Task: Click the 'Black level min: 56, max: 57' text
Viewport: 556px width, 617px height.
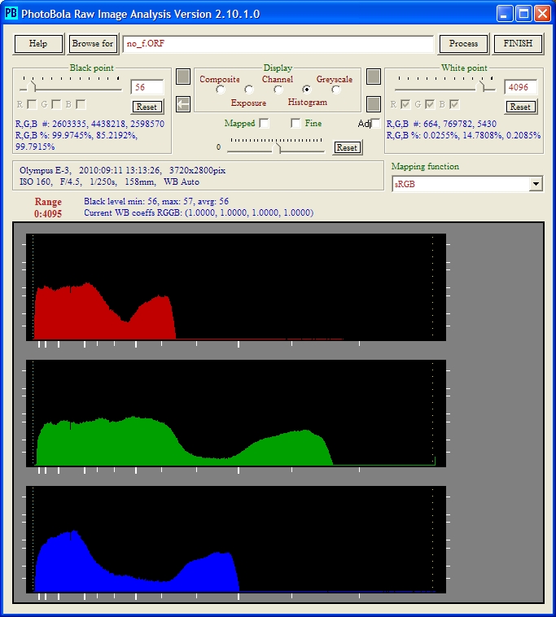Action: [156, 201]
